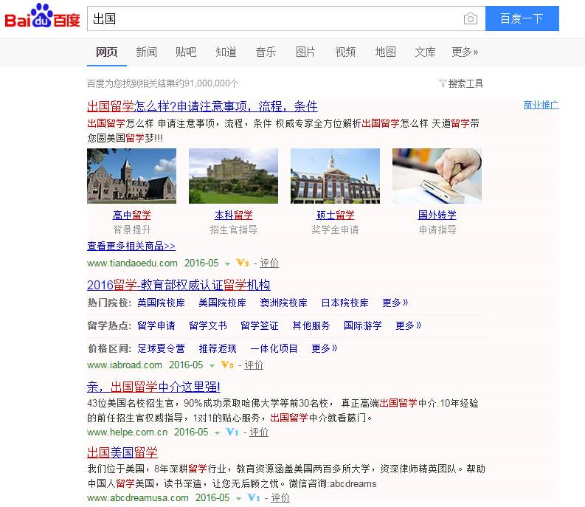The width and height of the screenshot is (585, 507).
Task: Open 推荐返现 link
Action: pyautogui.click(x=218, y=349)
